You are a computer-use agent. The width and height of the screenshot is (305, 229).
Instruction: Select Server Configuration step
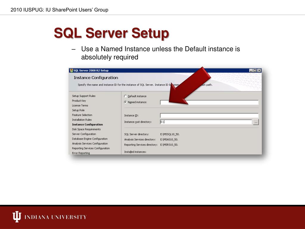click(84, 134)
